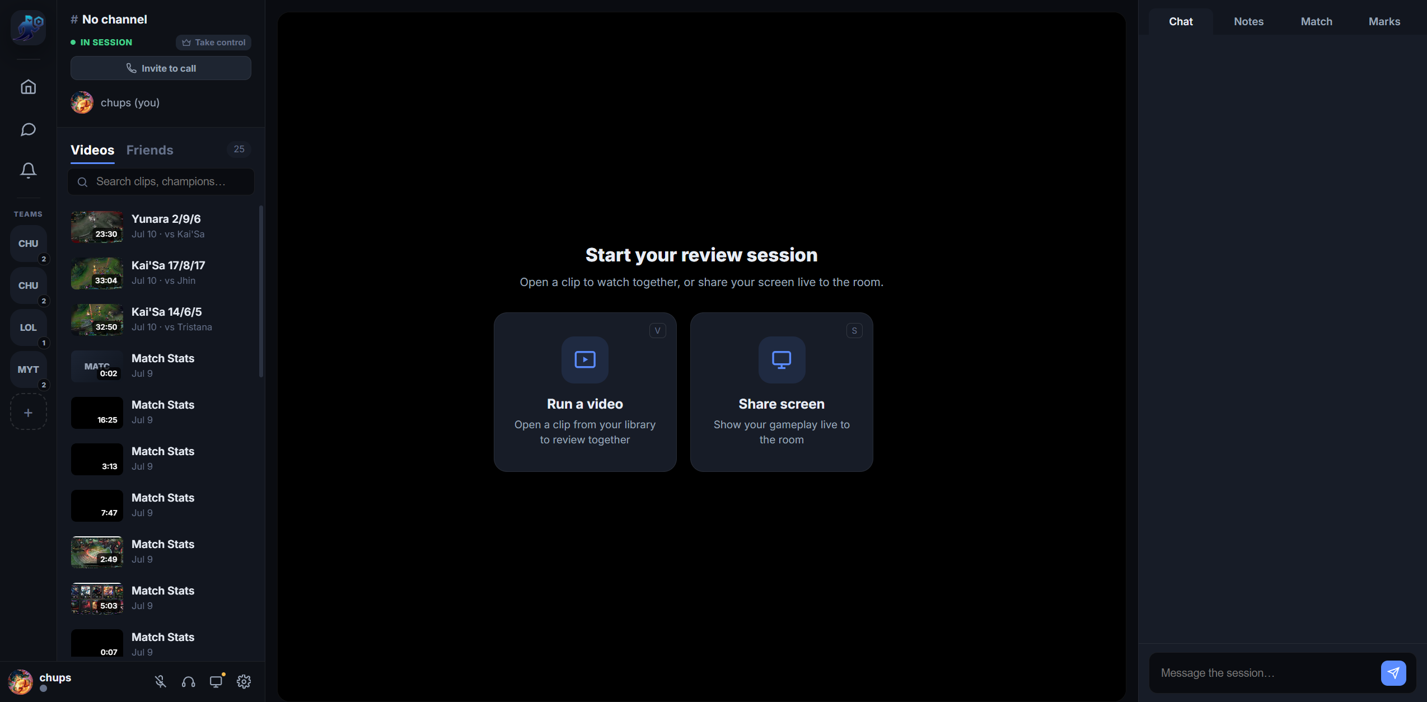Viewport: 1427px width, 702px height.
Task: Select the MYT team
Action: pyautogui.click(x=28, y=369)
